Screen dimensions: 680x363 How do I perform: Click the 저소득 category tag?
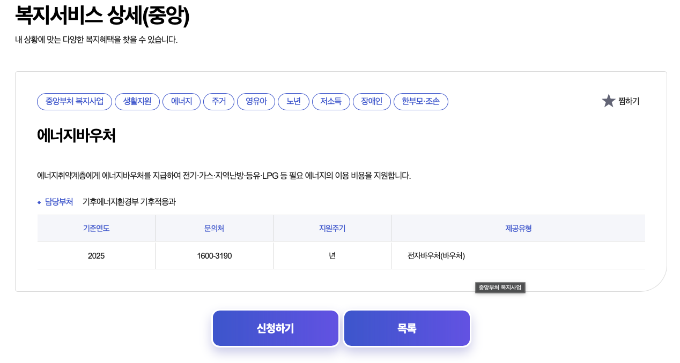click(331, 102)
